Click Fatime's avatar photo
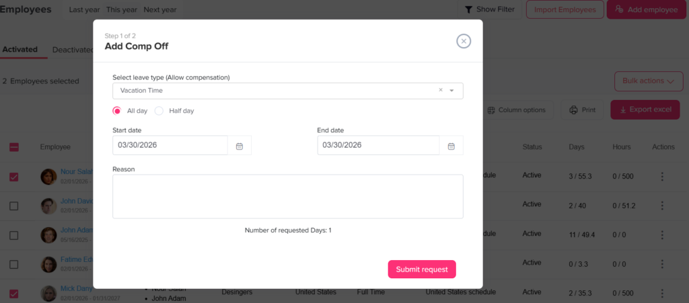Viewport: 689px width, 303px height. [48, 264]
